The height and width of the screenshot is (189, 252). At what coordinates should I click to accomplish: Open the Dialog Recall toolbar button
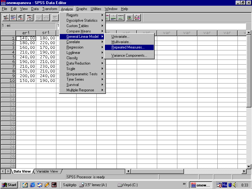[x=30, y=18]
